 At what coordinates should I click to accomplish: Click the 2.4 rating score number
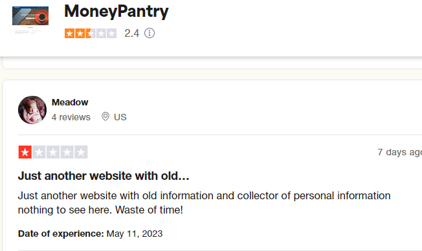tap(132, 34)
